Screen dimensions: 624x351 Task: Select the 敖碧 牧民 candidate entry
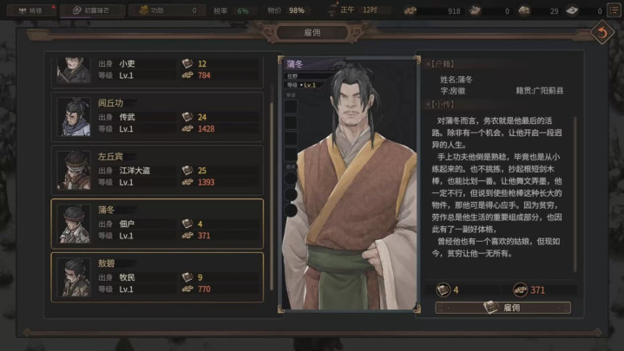[x=157, y=277]
